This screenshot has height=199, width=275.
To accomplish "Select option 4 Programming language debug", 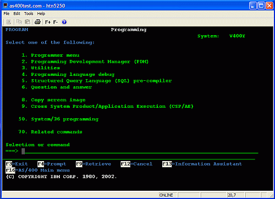I will pyautogui.click(x=68, y=74).
